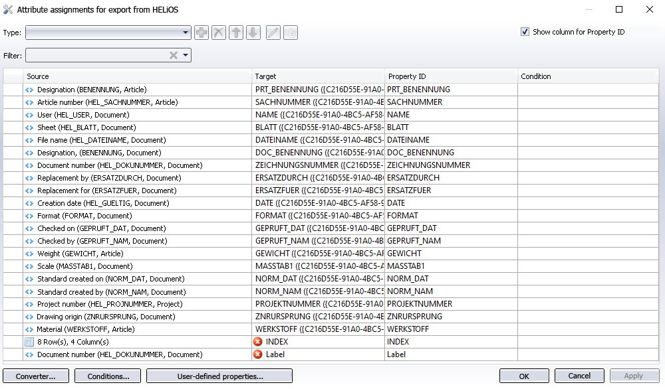Open User-defined properties...

pos(219,376)
